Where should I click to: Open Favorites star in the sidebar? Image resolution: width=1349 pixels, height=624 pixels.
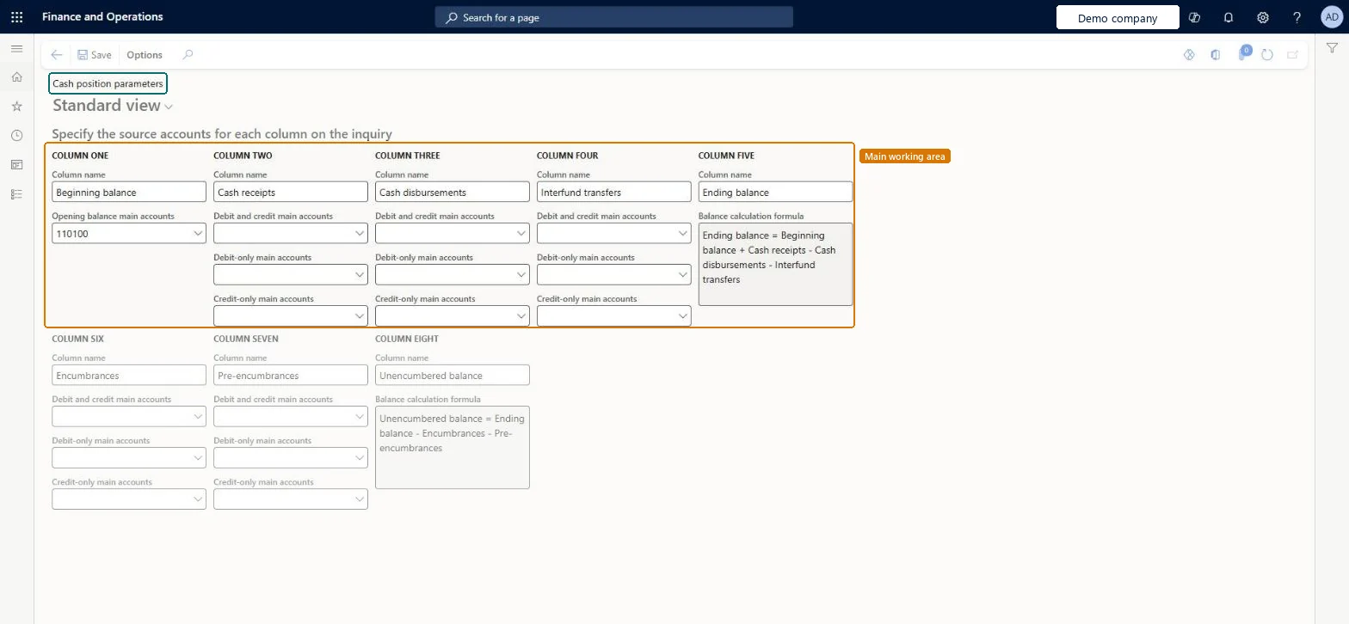tap(16, 107)
